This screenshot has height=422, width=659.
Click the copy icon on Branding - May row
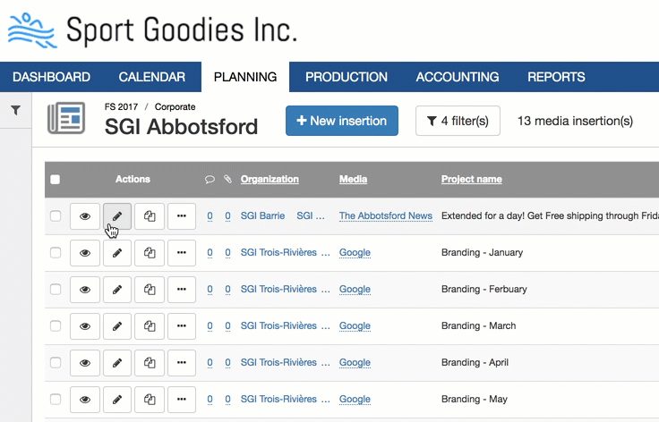(150, 400)
